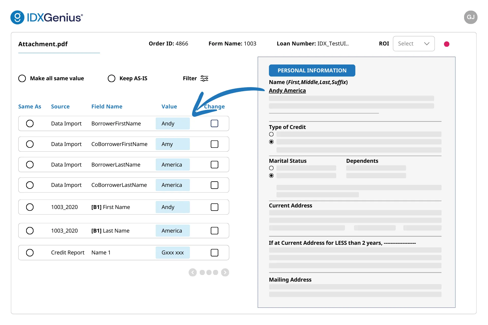Edit the [B1] Last Name value America
This screenshot has height=325, width=488.
click(173, 231)
